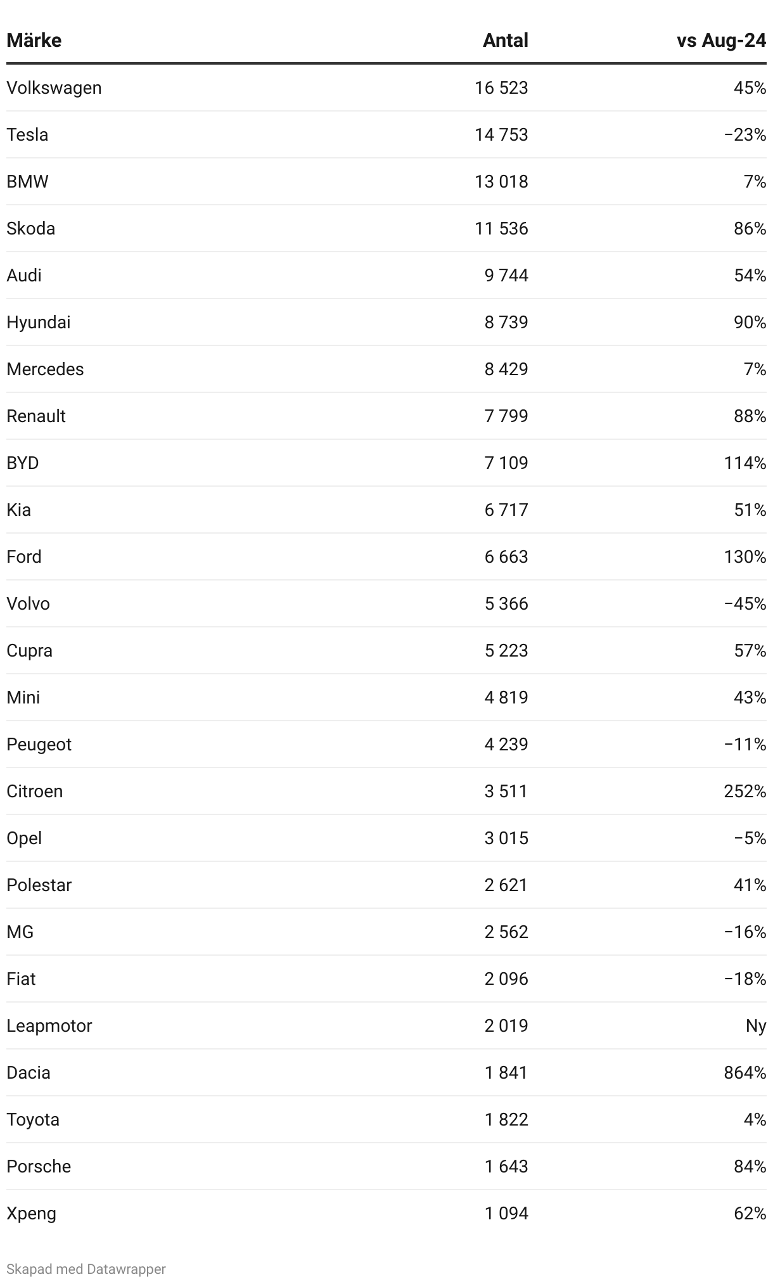The image size is (773, 1284).
Task: Click the vs Aug-24 column header
Action: click(721, 41)
